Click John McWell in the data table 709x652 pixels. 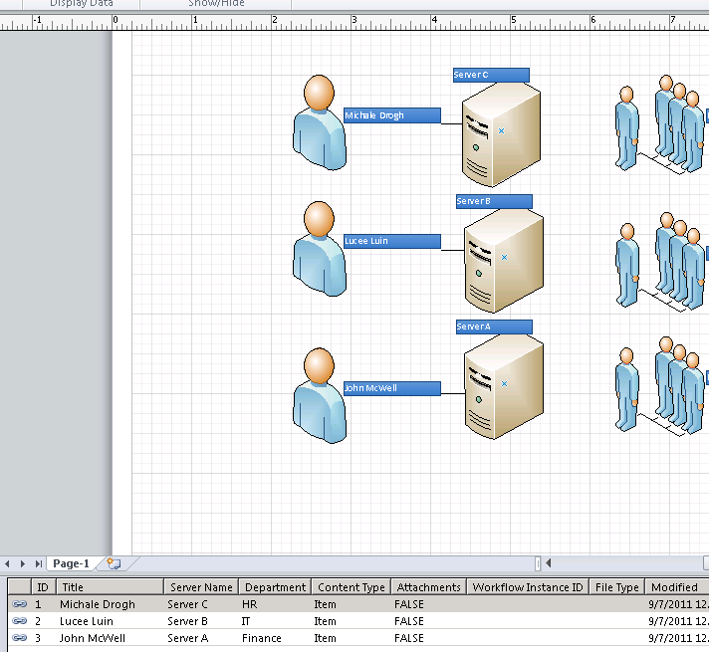pyautogui.click(x=93, y=638)
